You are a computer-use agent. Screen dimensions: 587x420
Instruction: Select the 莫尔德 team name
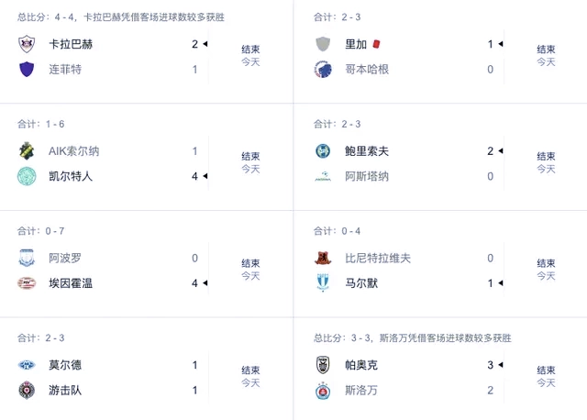point(65,365)
